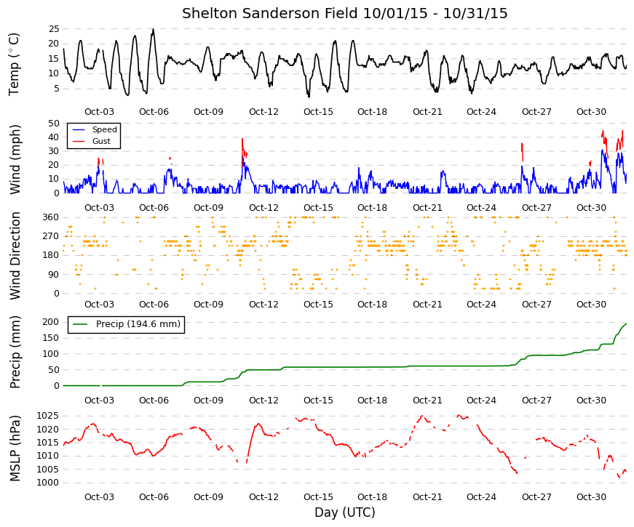Screen dimensions: 634x527
Task: Click the Wind (mph) axis label
Action: (x=15, y=159)
